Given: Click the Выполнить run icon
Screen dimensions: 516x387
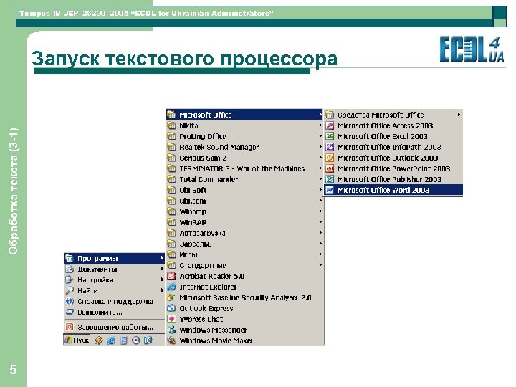Looking at the screenshot, I should coord(70,312).
